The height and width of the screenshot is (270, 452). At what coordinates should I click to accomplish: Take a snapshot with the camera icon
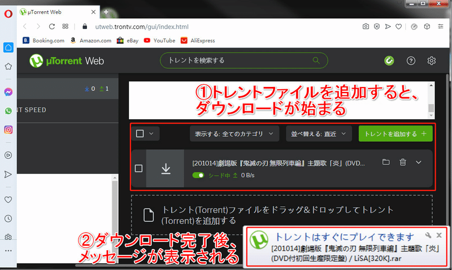[366, 27]
